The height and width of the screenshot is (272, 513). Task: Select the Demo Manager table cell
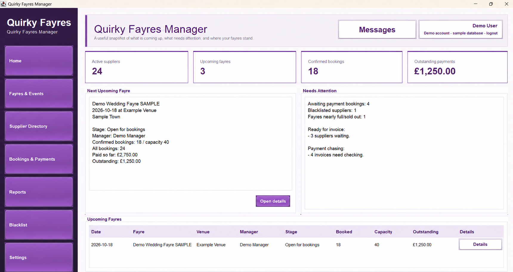tap(254, 245)
